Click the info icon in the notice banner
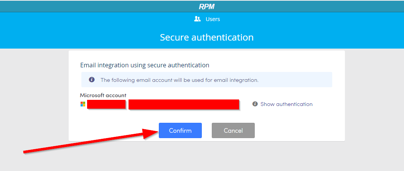This screenshot has width=404, height=171. click(x=92, y=80)
